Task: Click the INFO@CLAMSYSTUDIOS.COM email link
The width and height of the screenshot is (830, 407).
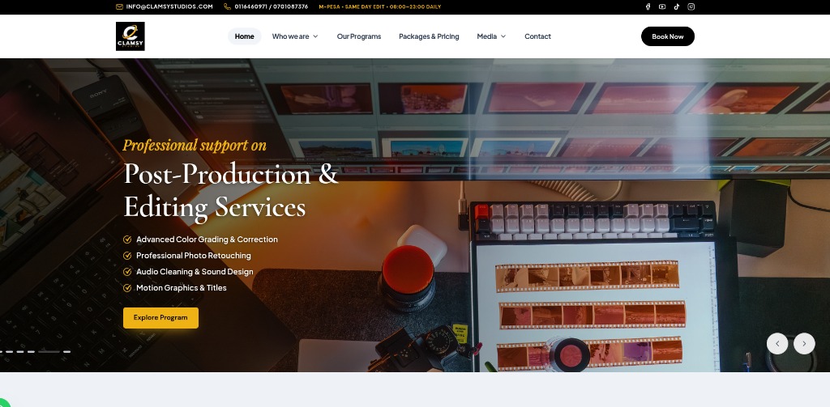Action: click(169, 6)
